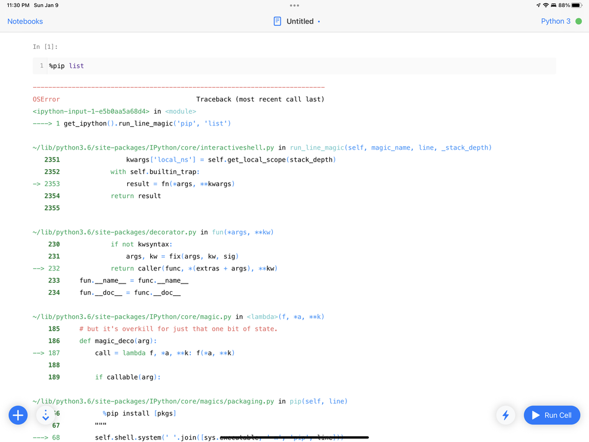Tap the Wi-Fi icon in status bar
The width and height of the screenshot is (589, 442).
click(546, 5)
